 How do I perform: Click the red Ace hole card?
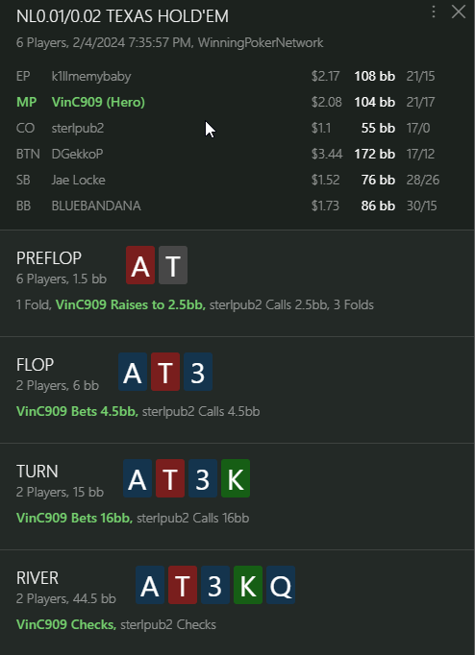tap(140, 265)
